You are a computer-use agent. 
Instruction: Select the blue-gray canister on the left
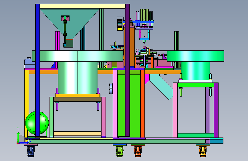29,63
